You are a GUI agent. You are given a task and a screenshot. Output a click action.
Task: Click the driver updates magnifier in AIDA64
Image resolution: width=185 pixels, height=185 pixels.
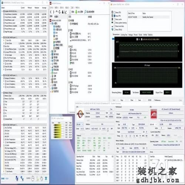[x=85, y=12]
